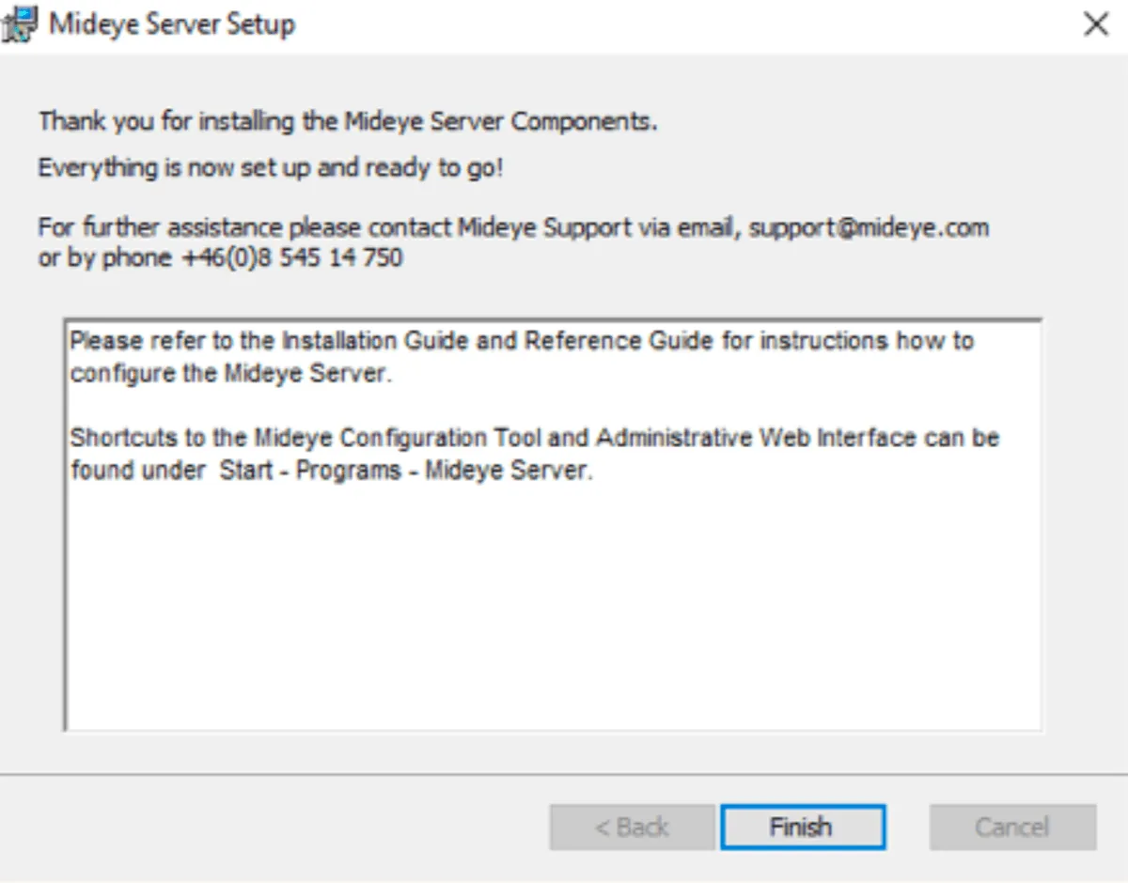This screenshot has height=883, width=1128.
Task: Click the phone number +46(0)8 545 14 750
Action: (290, 257)
